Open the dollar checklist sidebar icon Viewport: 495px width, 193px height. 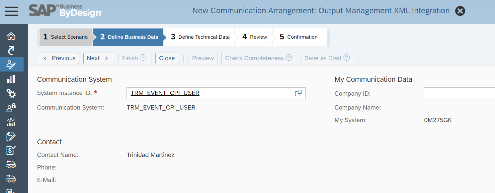click(x=11, y=150)
